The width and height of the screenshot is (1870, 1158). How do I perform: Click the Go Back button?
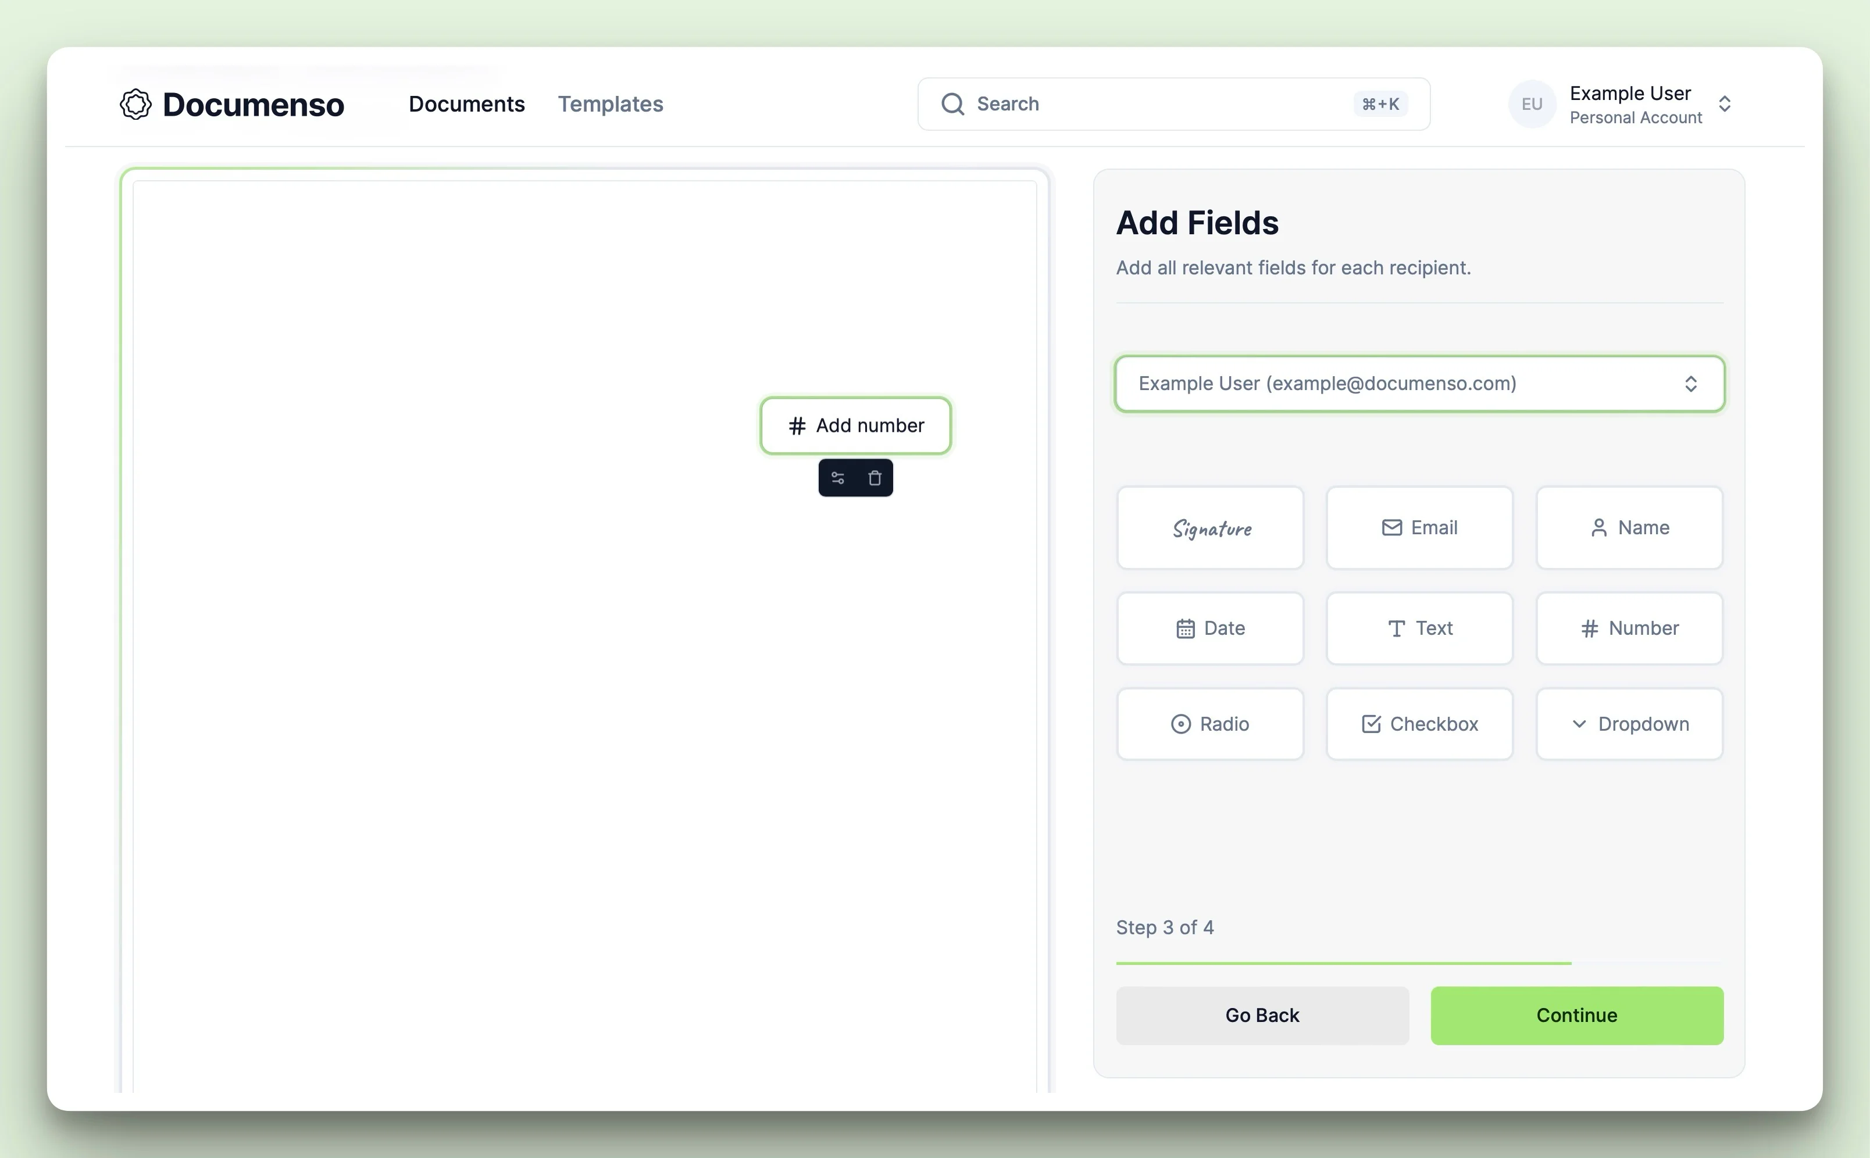click(1262, 1015)
